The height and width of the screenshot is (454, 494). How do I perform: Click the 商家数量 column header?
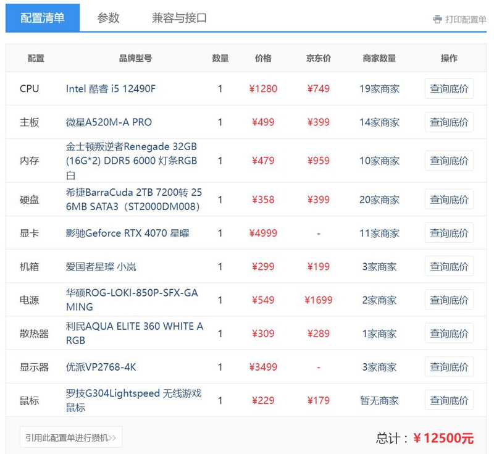(x=379, y=58)
